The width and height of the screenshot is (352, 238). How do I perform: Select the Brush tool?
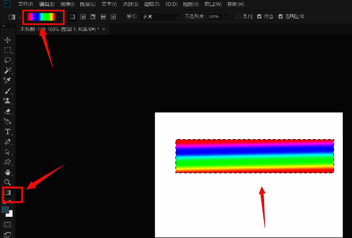click(x=8, y=91)
